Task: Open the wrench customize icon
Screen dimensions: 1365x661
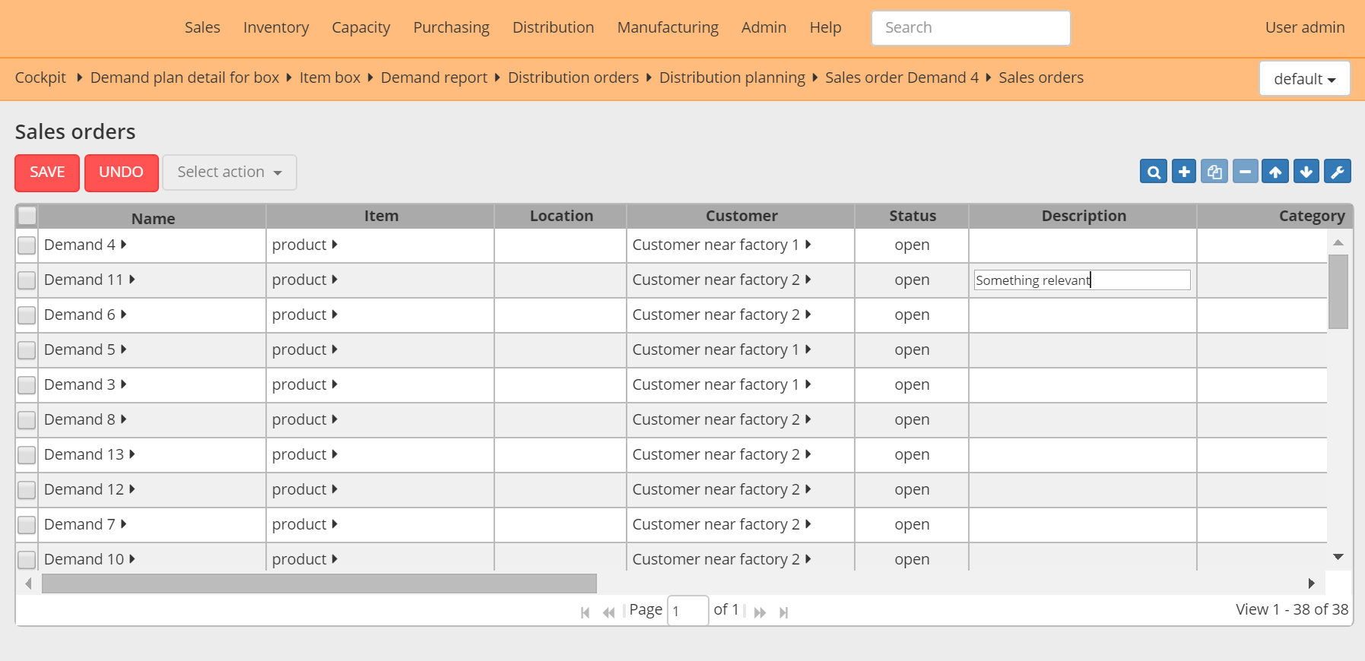Action: (x=1337, y=172)
